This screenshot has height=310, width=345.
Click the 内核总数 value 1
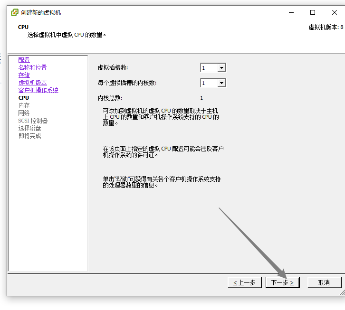click(x=201, y=98)
